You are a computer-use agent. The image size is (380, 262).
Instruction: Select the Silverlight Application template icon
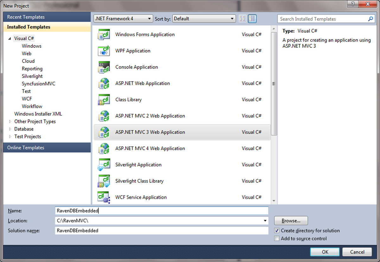click(x=104, y=165)
